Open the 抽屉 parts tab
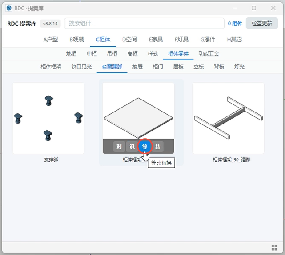Image resolution: width=285 pixels, height=255 pixels. pyautogui.click(x=137, y=67)
